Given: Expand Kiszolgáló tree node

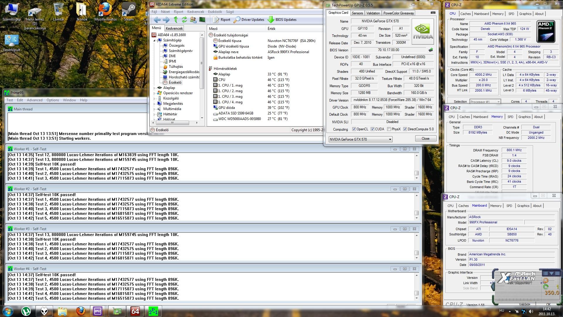Looking at the screenshot, I should pyautogui.click(x=154, y=98).
